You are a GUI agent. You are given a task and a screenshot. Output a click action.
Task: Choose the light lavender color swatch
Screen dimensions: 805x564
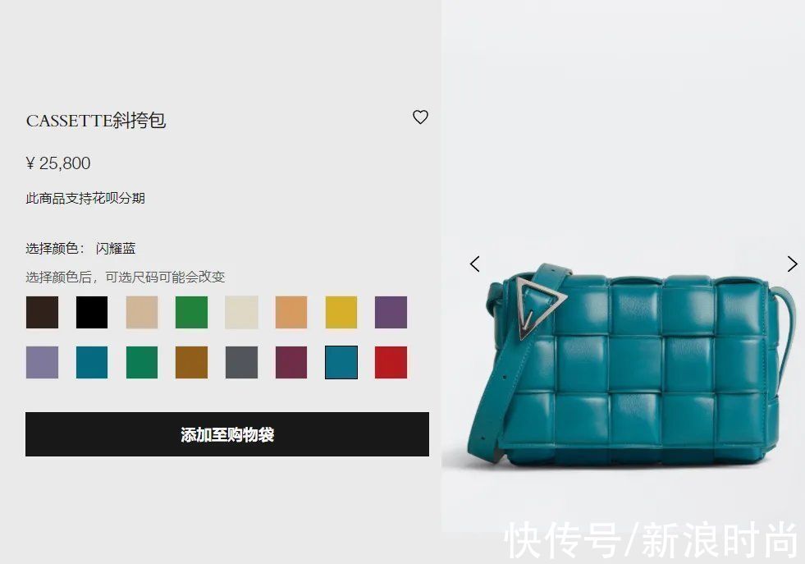(42, 362)
